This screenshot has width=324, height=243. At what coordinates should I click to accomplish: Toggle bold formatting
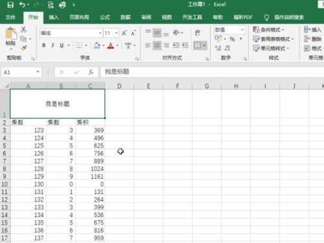[x=44, y=45]
